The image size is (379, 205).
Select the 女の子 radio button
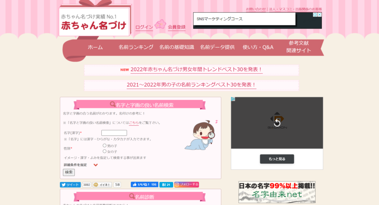105,151
